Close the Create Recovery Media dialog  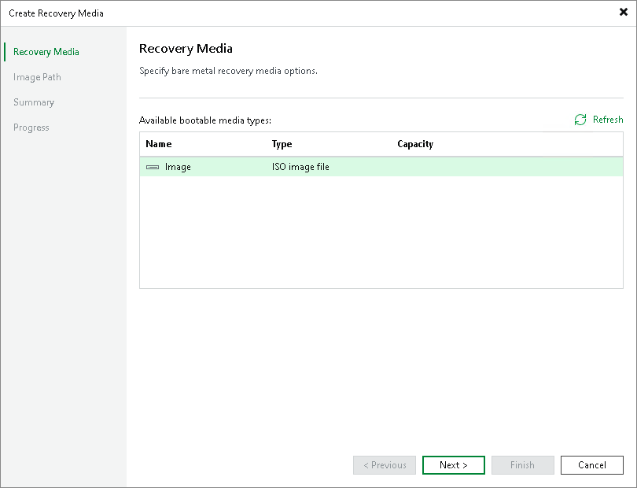[x=623, y=13]
